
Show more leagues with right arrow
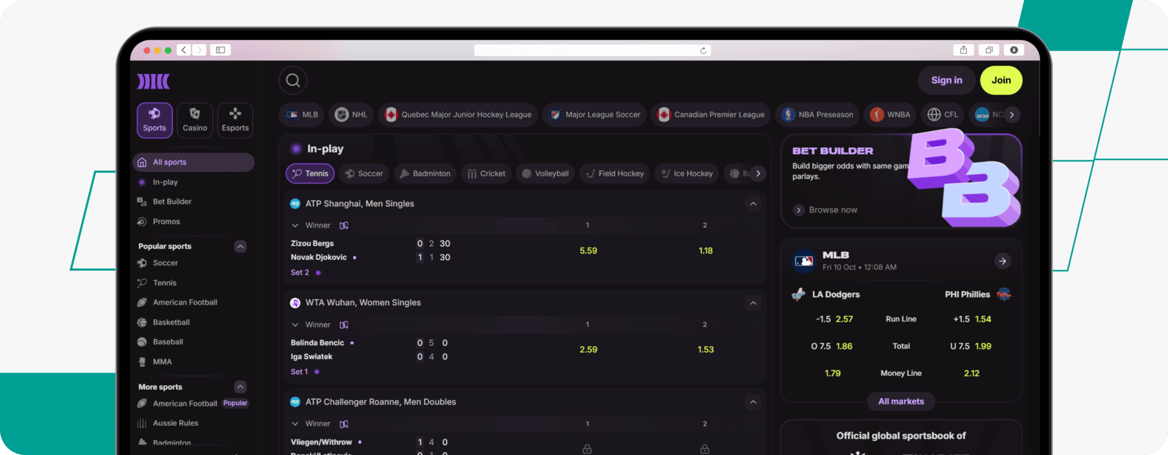point(1012,115)
